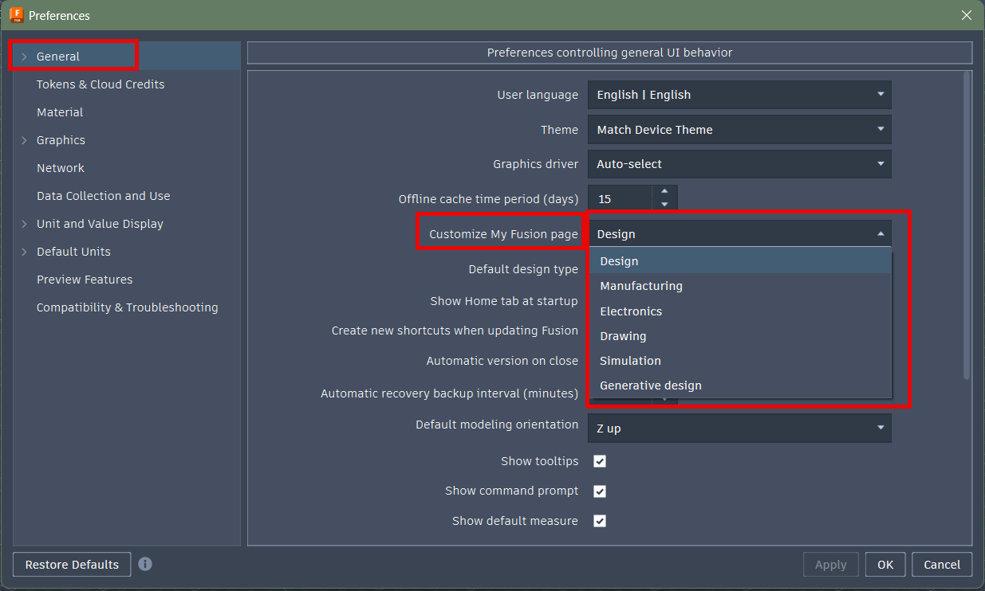Expand the Graphics tree node arrow
The width and height of the screenshot is (985, 591).
24,140
